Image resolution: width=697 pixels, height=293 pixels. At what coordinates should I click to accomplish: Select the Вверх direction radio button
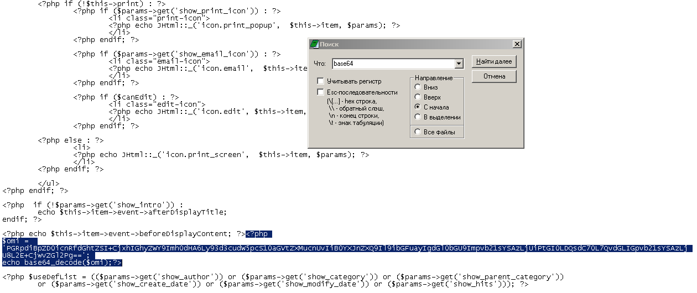[418, 97]
